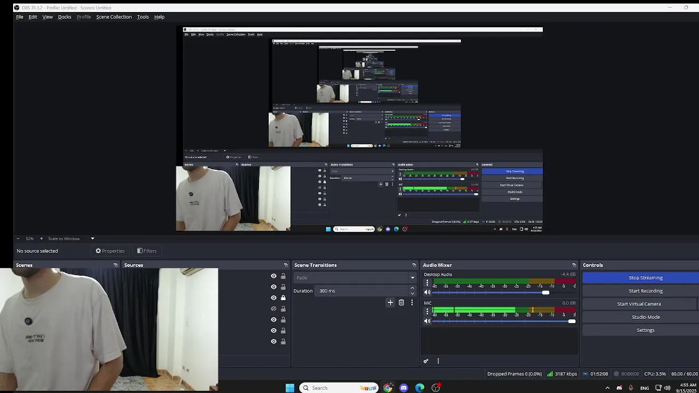Open the OBS icon in the taskbar
Screen dimensions: 699x393
(436, 388)
